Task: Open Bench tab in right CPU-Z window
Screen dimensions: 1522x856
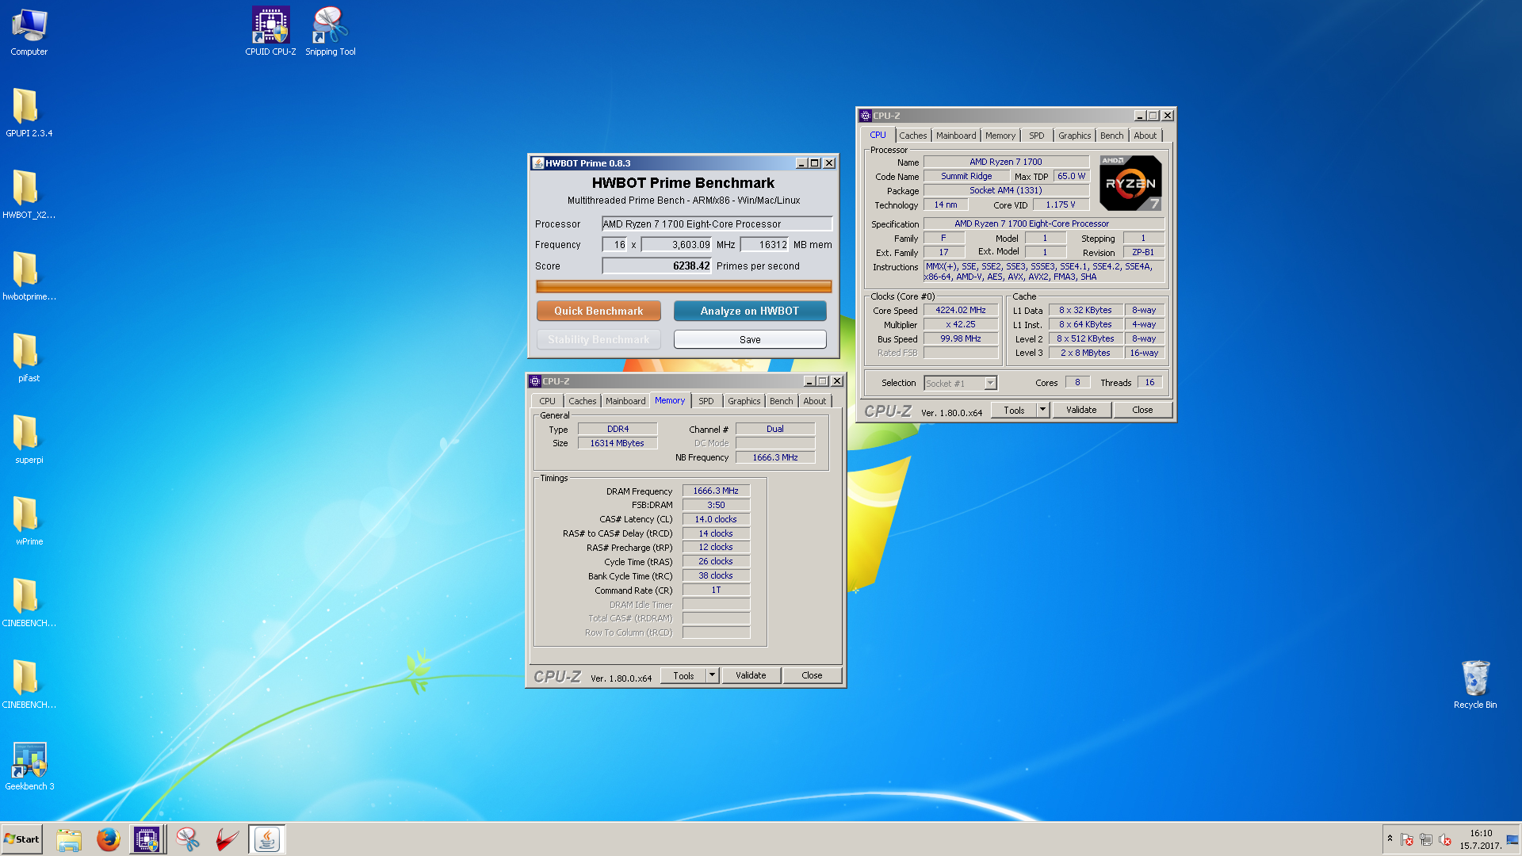Action: (1112, 136)
